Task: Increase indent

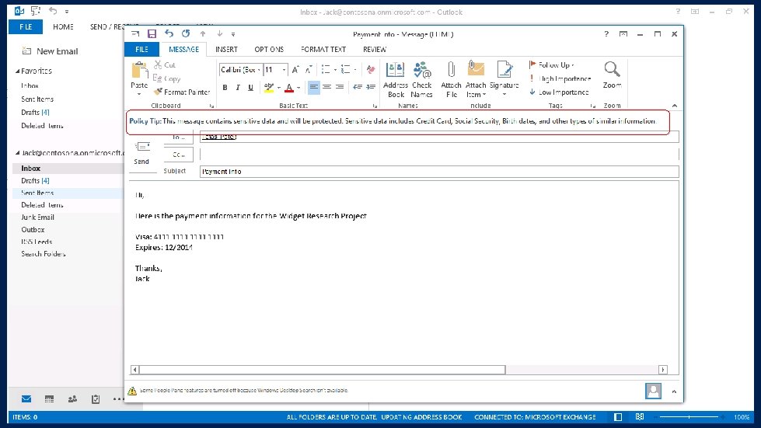Action: pos(371,87)
